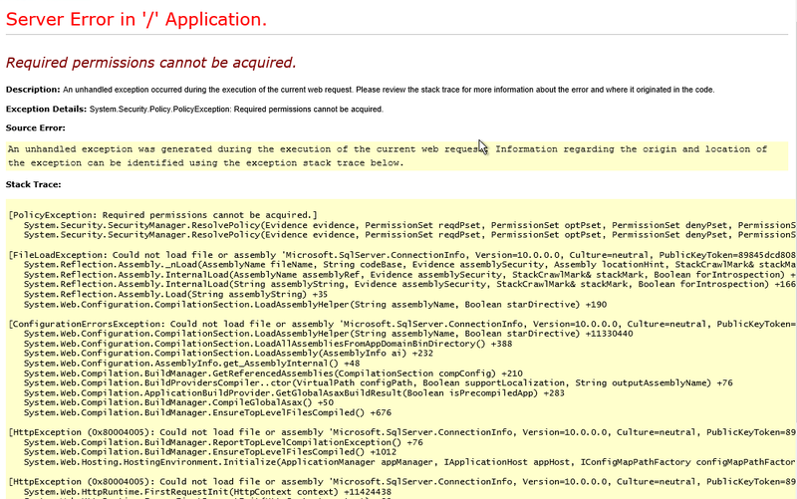Click the "EnsureTopLevelFilesCompiled() +1012" line
Screen dimensions: 797x499
point(210,452)
